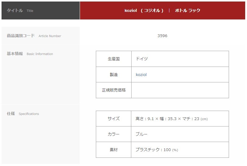The image size is (247, 166).
Task: Click the '正規販売価格' table cell
Action: [x=114, y=90]
